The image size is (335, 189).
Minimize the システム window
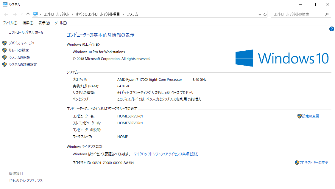[301, 4]
